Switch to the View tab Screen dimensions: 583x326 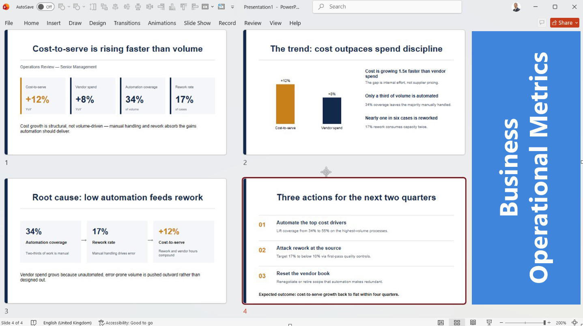point(275,23)
